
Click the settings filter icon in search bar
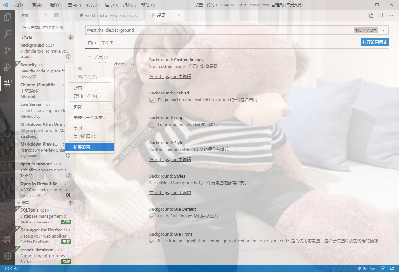point(382,30)
